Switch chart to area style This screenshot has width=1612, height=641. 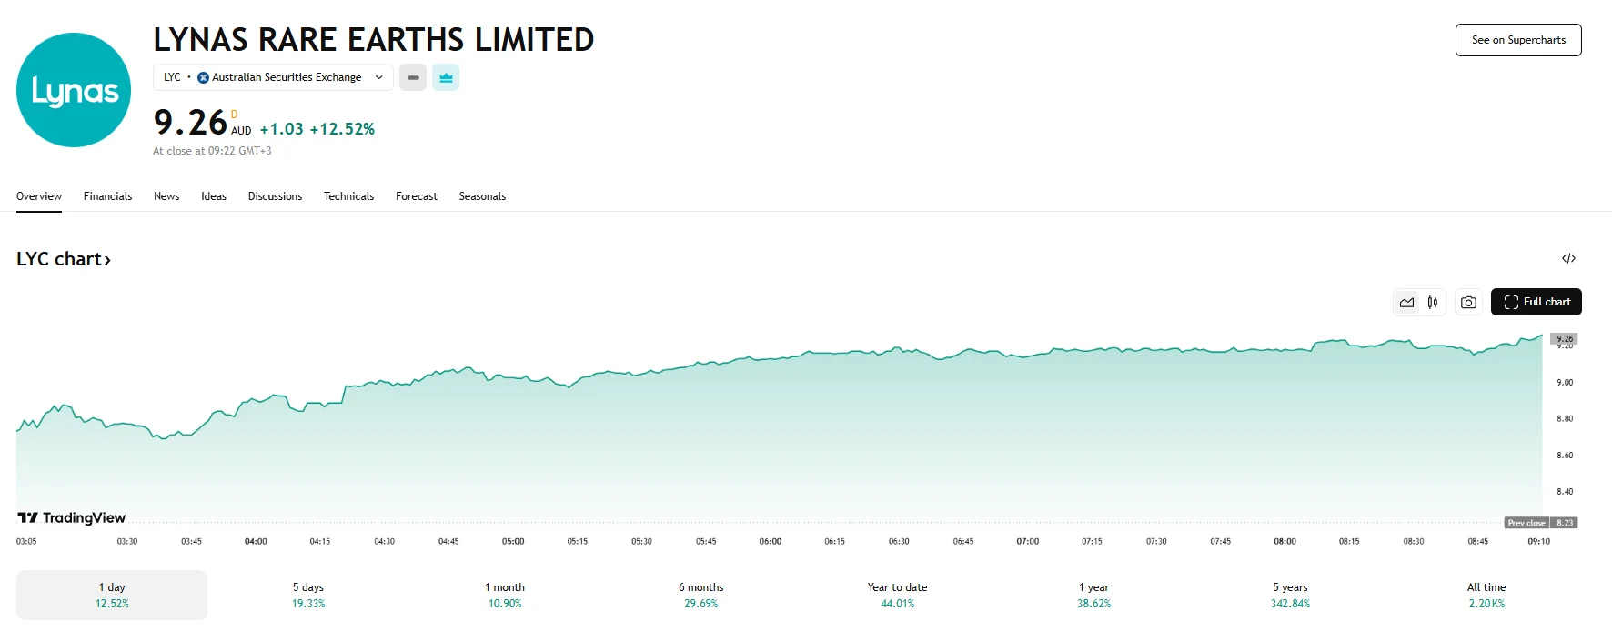click(x=1407, y=303)
